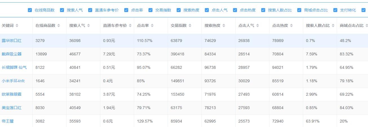The height and width of the screenshot is (127, 368).
Task: Select the 84.03% cell
Action: [x=347, y=108]
